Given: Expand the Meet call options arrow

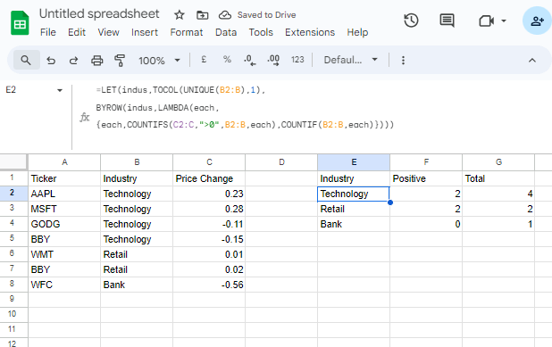Looking at the screenshot, I should 504,21.
